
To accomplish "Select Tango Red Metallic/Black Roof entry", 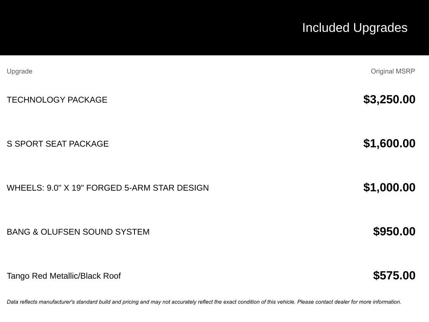I will click(x=64, y=276).
